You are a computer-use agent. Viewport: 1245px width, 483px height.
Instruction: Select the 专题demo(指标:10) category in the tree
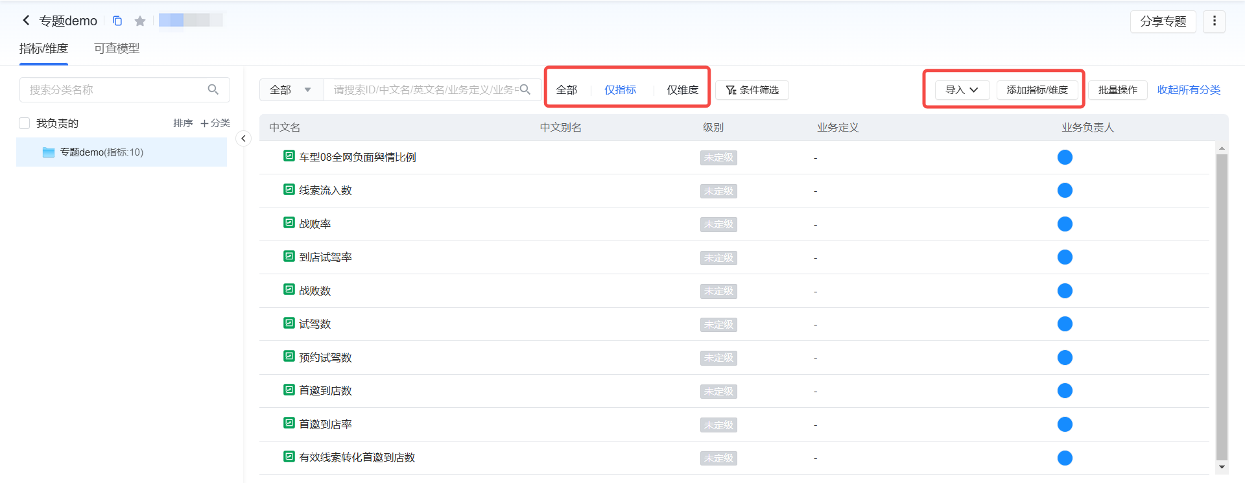click(x=121, y=152)
